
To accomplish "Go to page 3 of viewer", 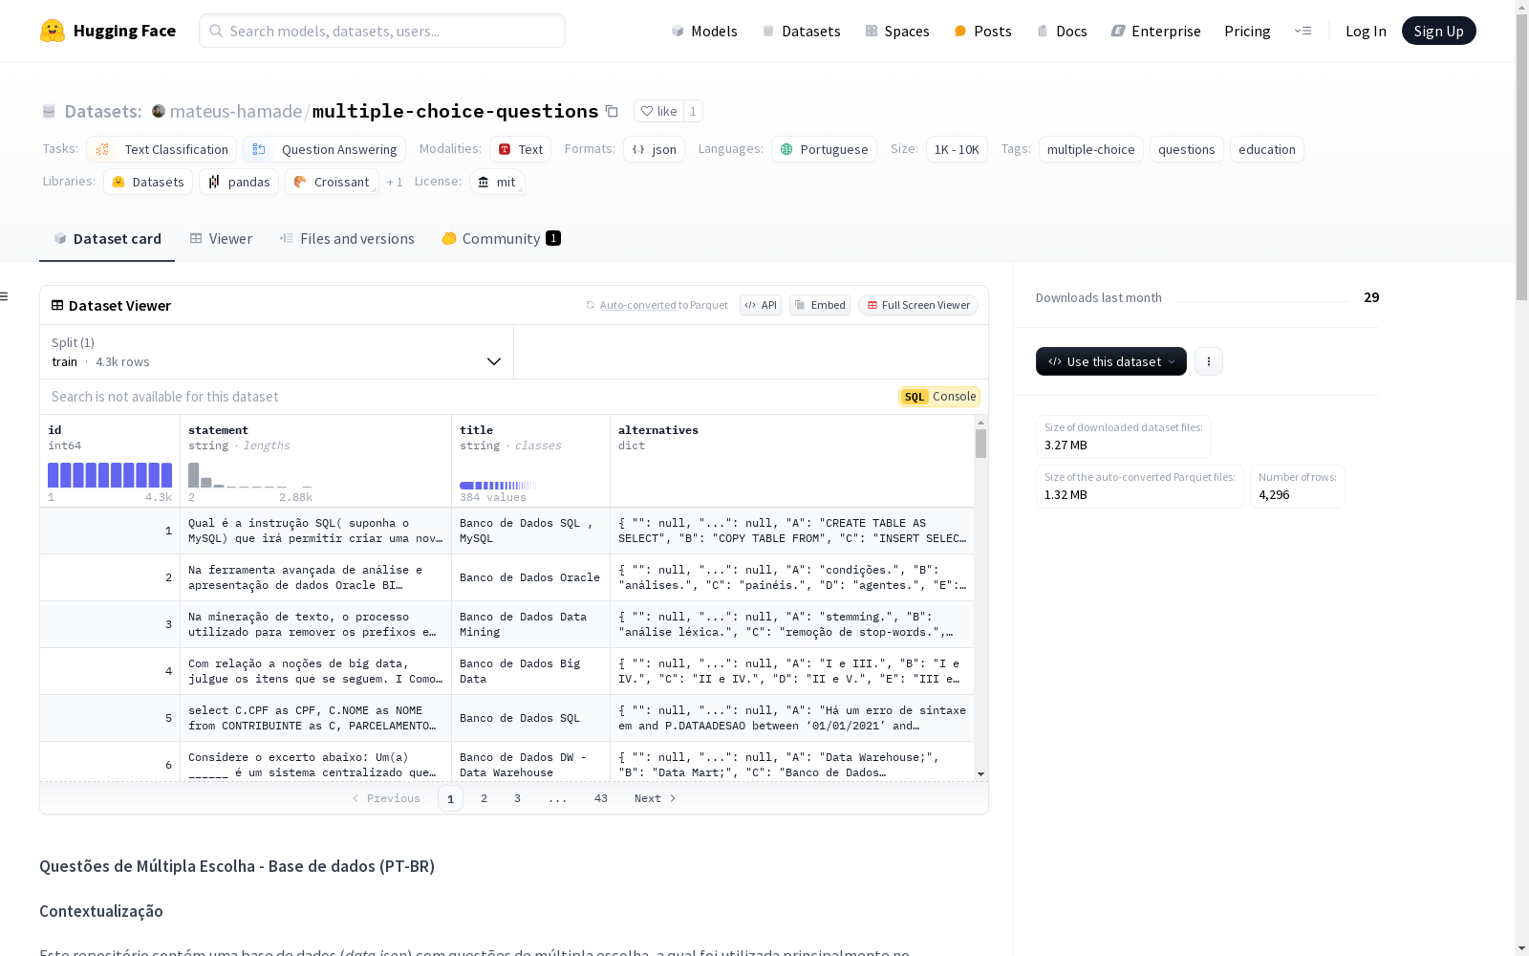I will pyautogui.click(x=517, y=798).
